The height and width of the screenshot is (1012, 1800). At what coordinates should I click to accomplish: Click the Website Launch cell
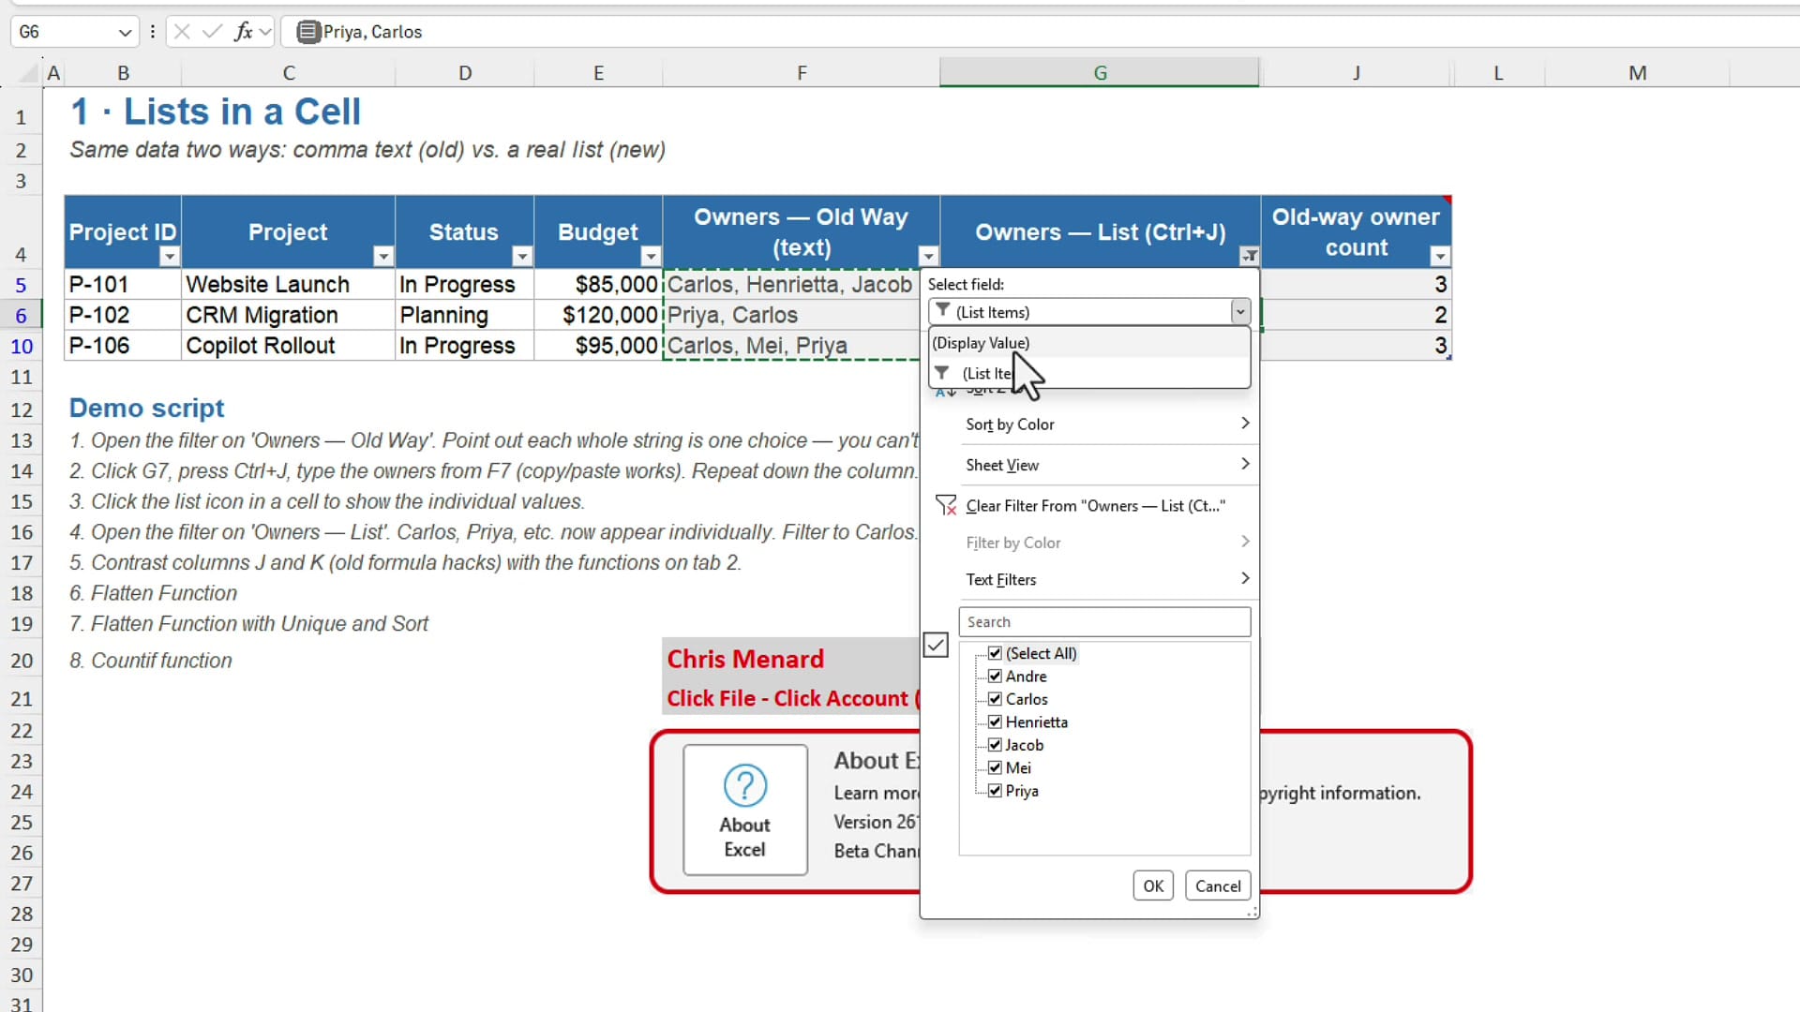coord(288,285)
